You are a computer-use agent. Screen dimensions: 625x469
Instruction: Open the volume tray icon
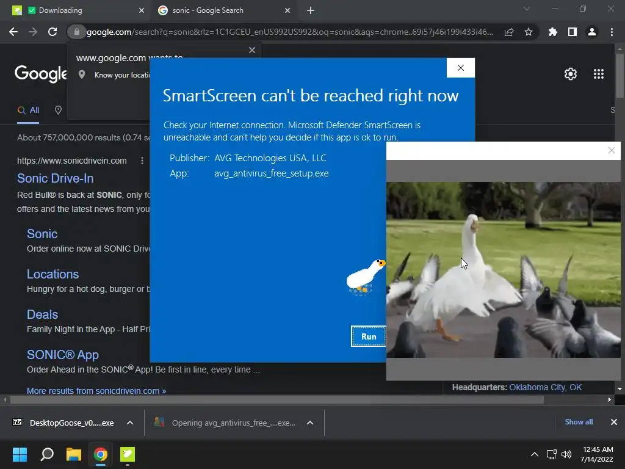566,454
